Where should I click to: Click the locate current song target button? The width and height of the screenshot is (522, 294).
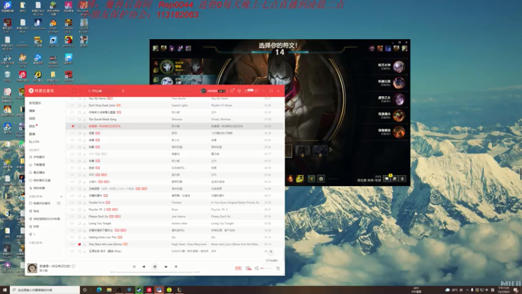tap(271, 252)
